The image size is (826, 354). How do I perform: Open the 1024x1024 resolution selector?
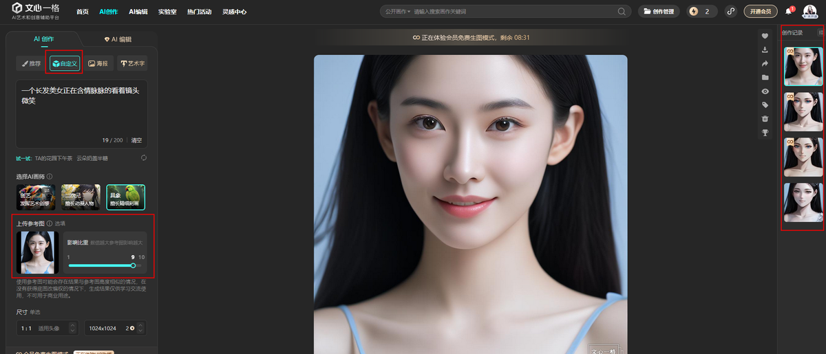point(115,329)
